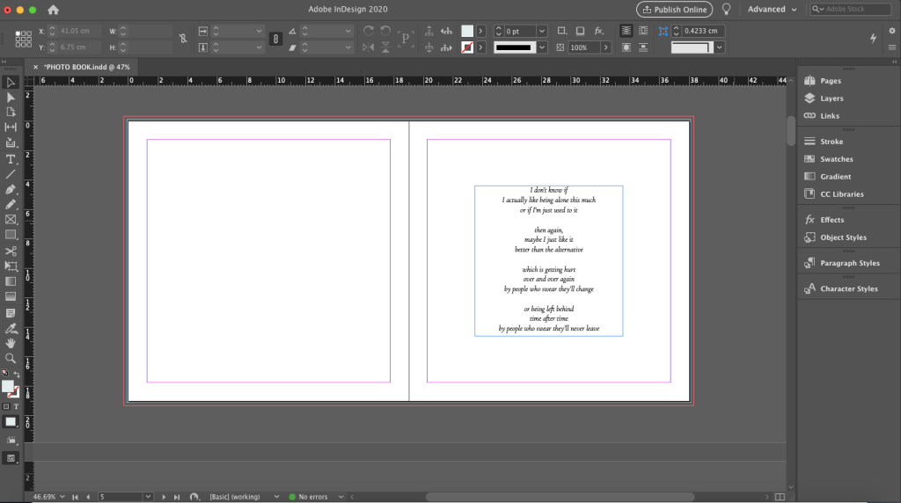Screen dimensions: 901x503
Task: Click the Rectangle Frame tool
Action: tap(11, 219)
